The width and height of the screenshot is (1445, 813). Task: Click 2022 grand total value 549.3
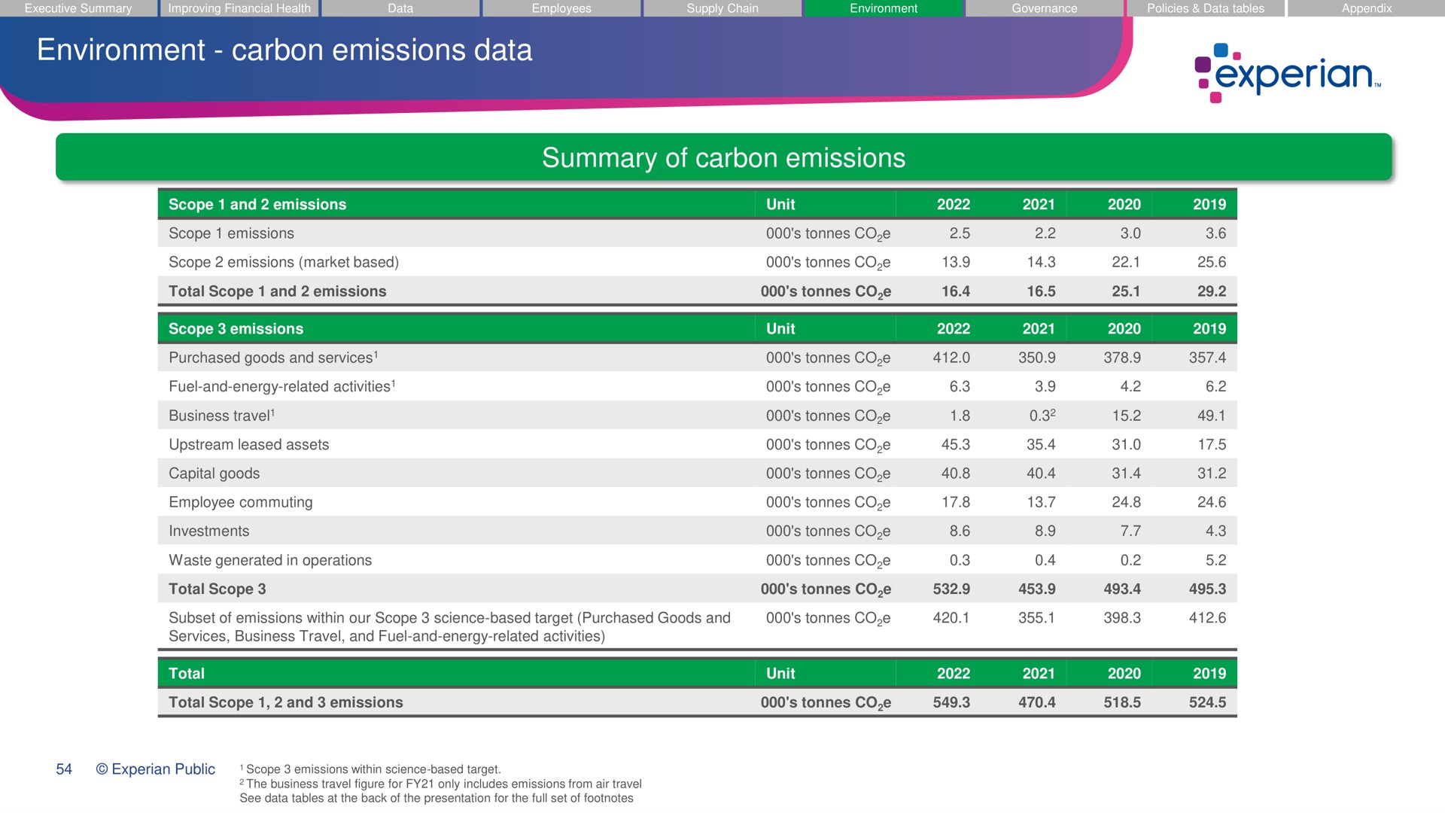coord(951,702)
